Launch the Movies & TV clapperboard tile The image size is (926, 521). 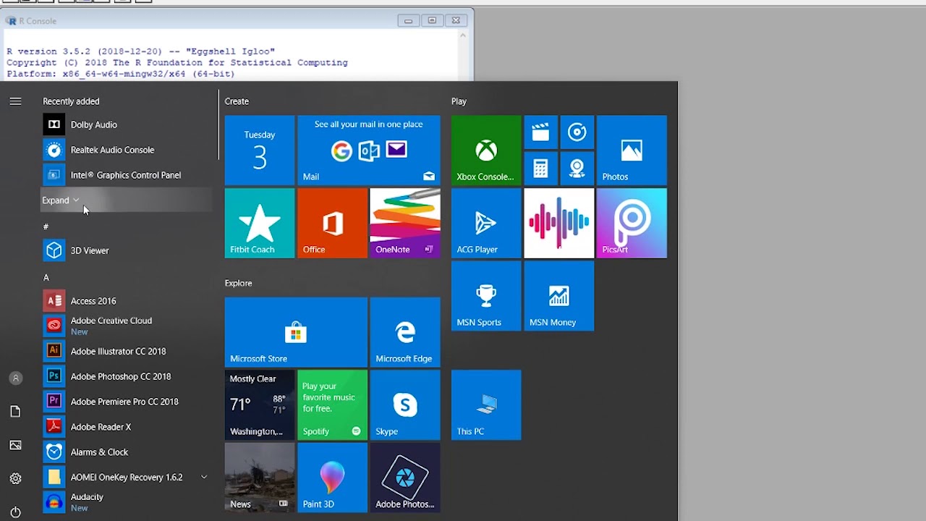[x=540, y=132]
